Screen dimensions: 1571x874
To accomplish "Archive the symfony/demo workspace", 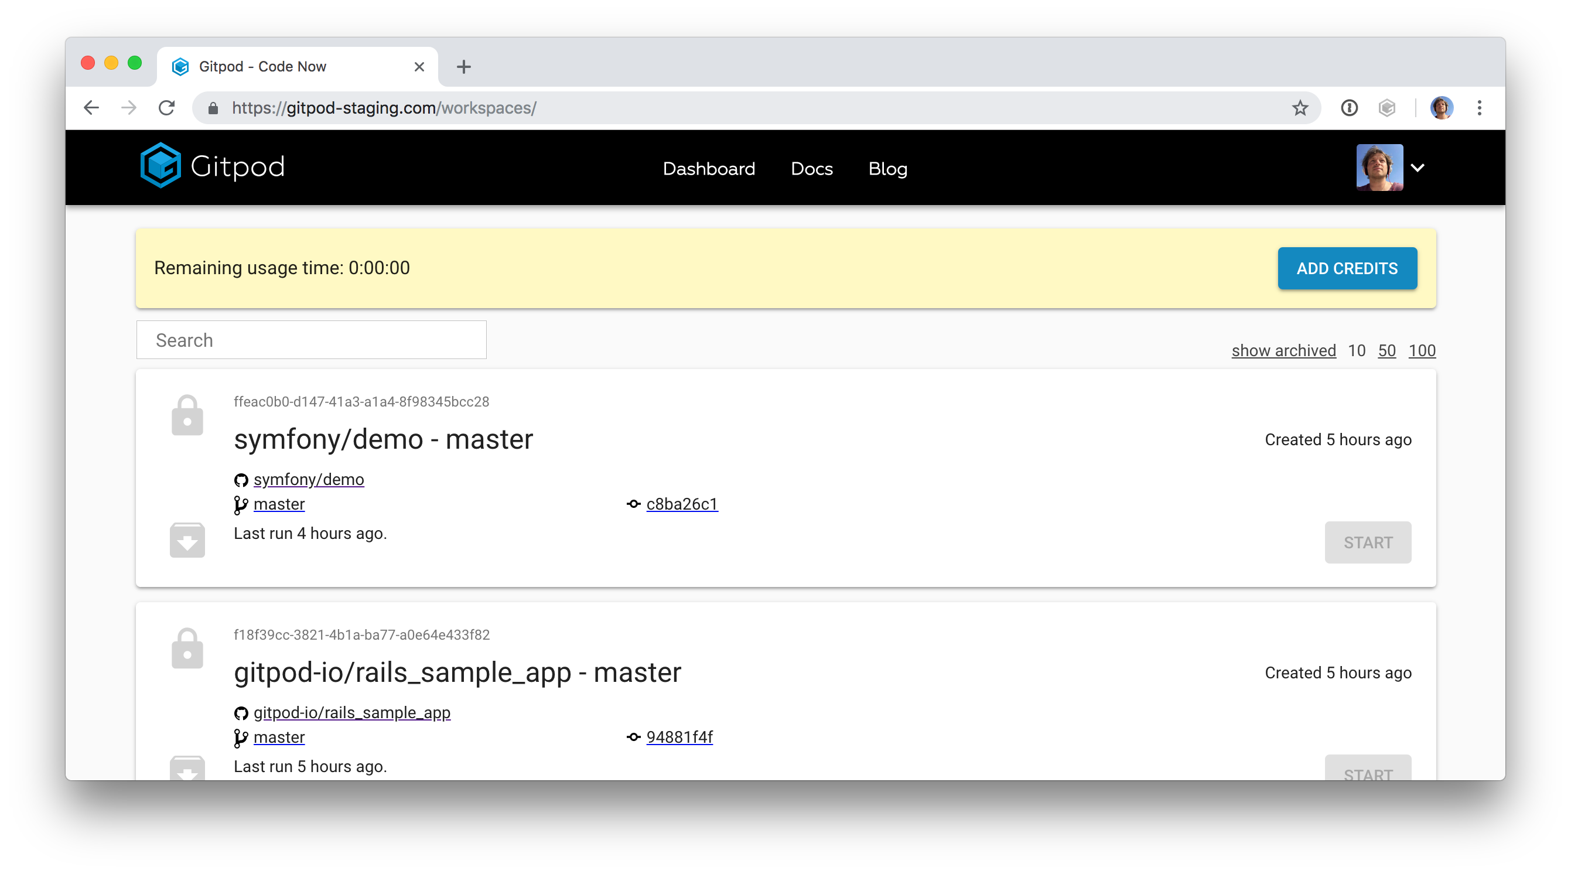I will click(x=187, y=540).
